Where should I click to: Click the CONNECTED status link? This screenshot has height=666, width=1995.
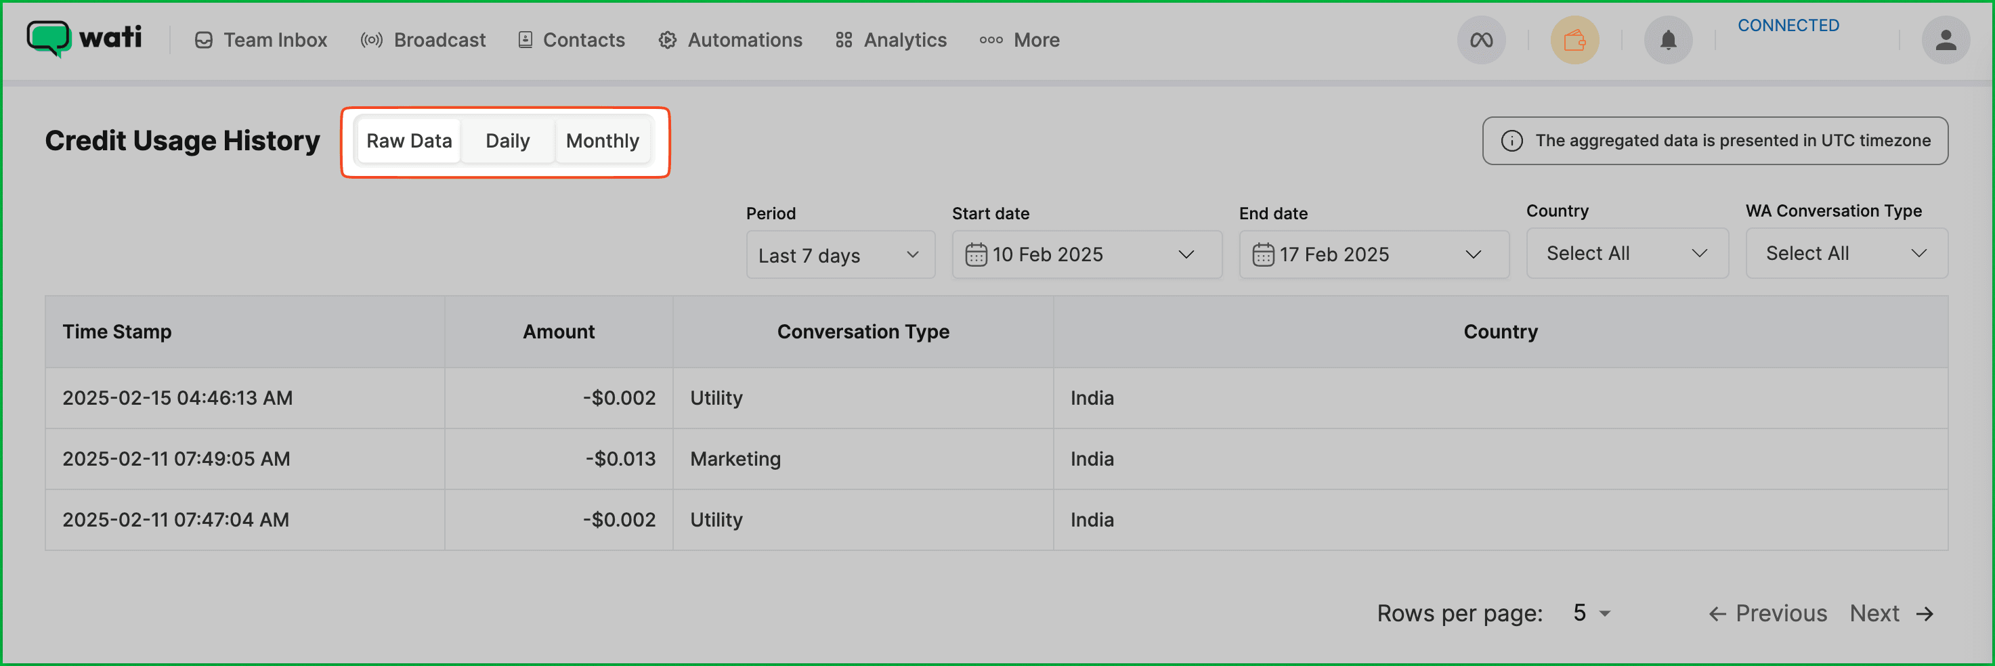(x=1788, y=25)
